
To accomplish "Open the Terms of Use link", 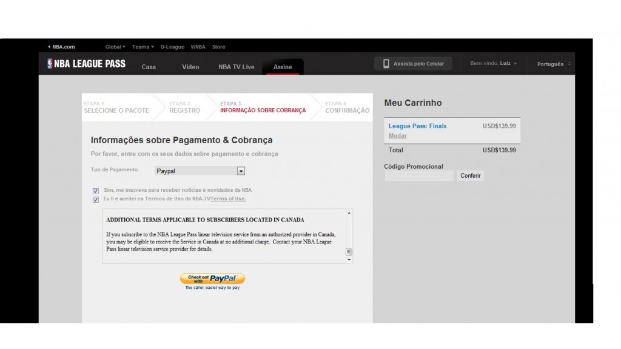I will point(228,198).
